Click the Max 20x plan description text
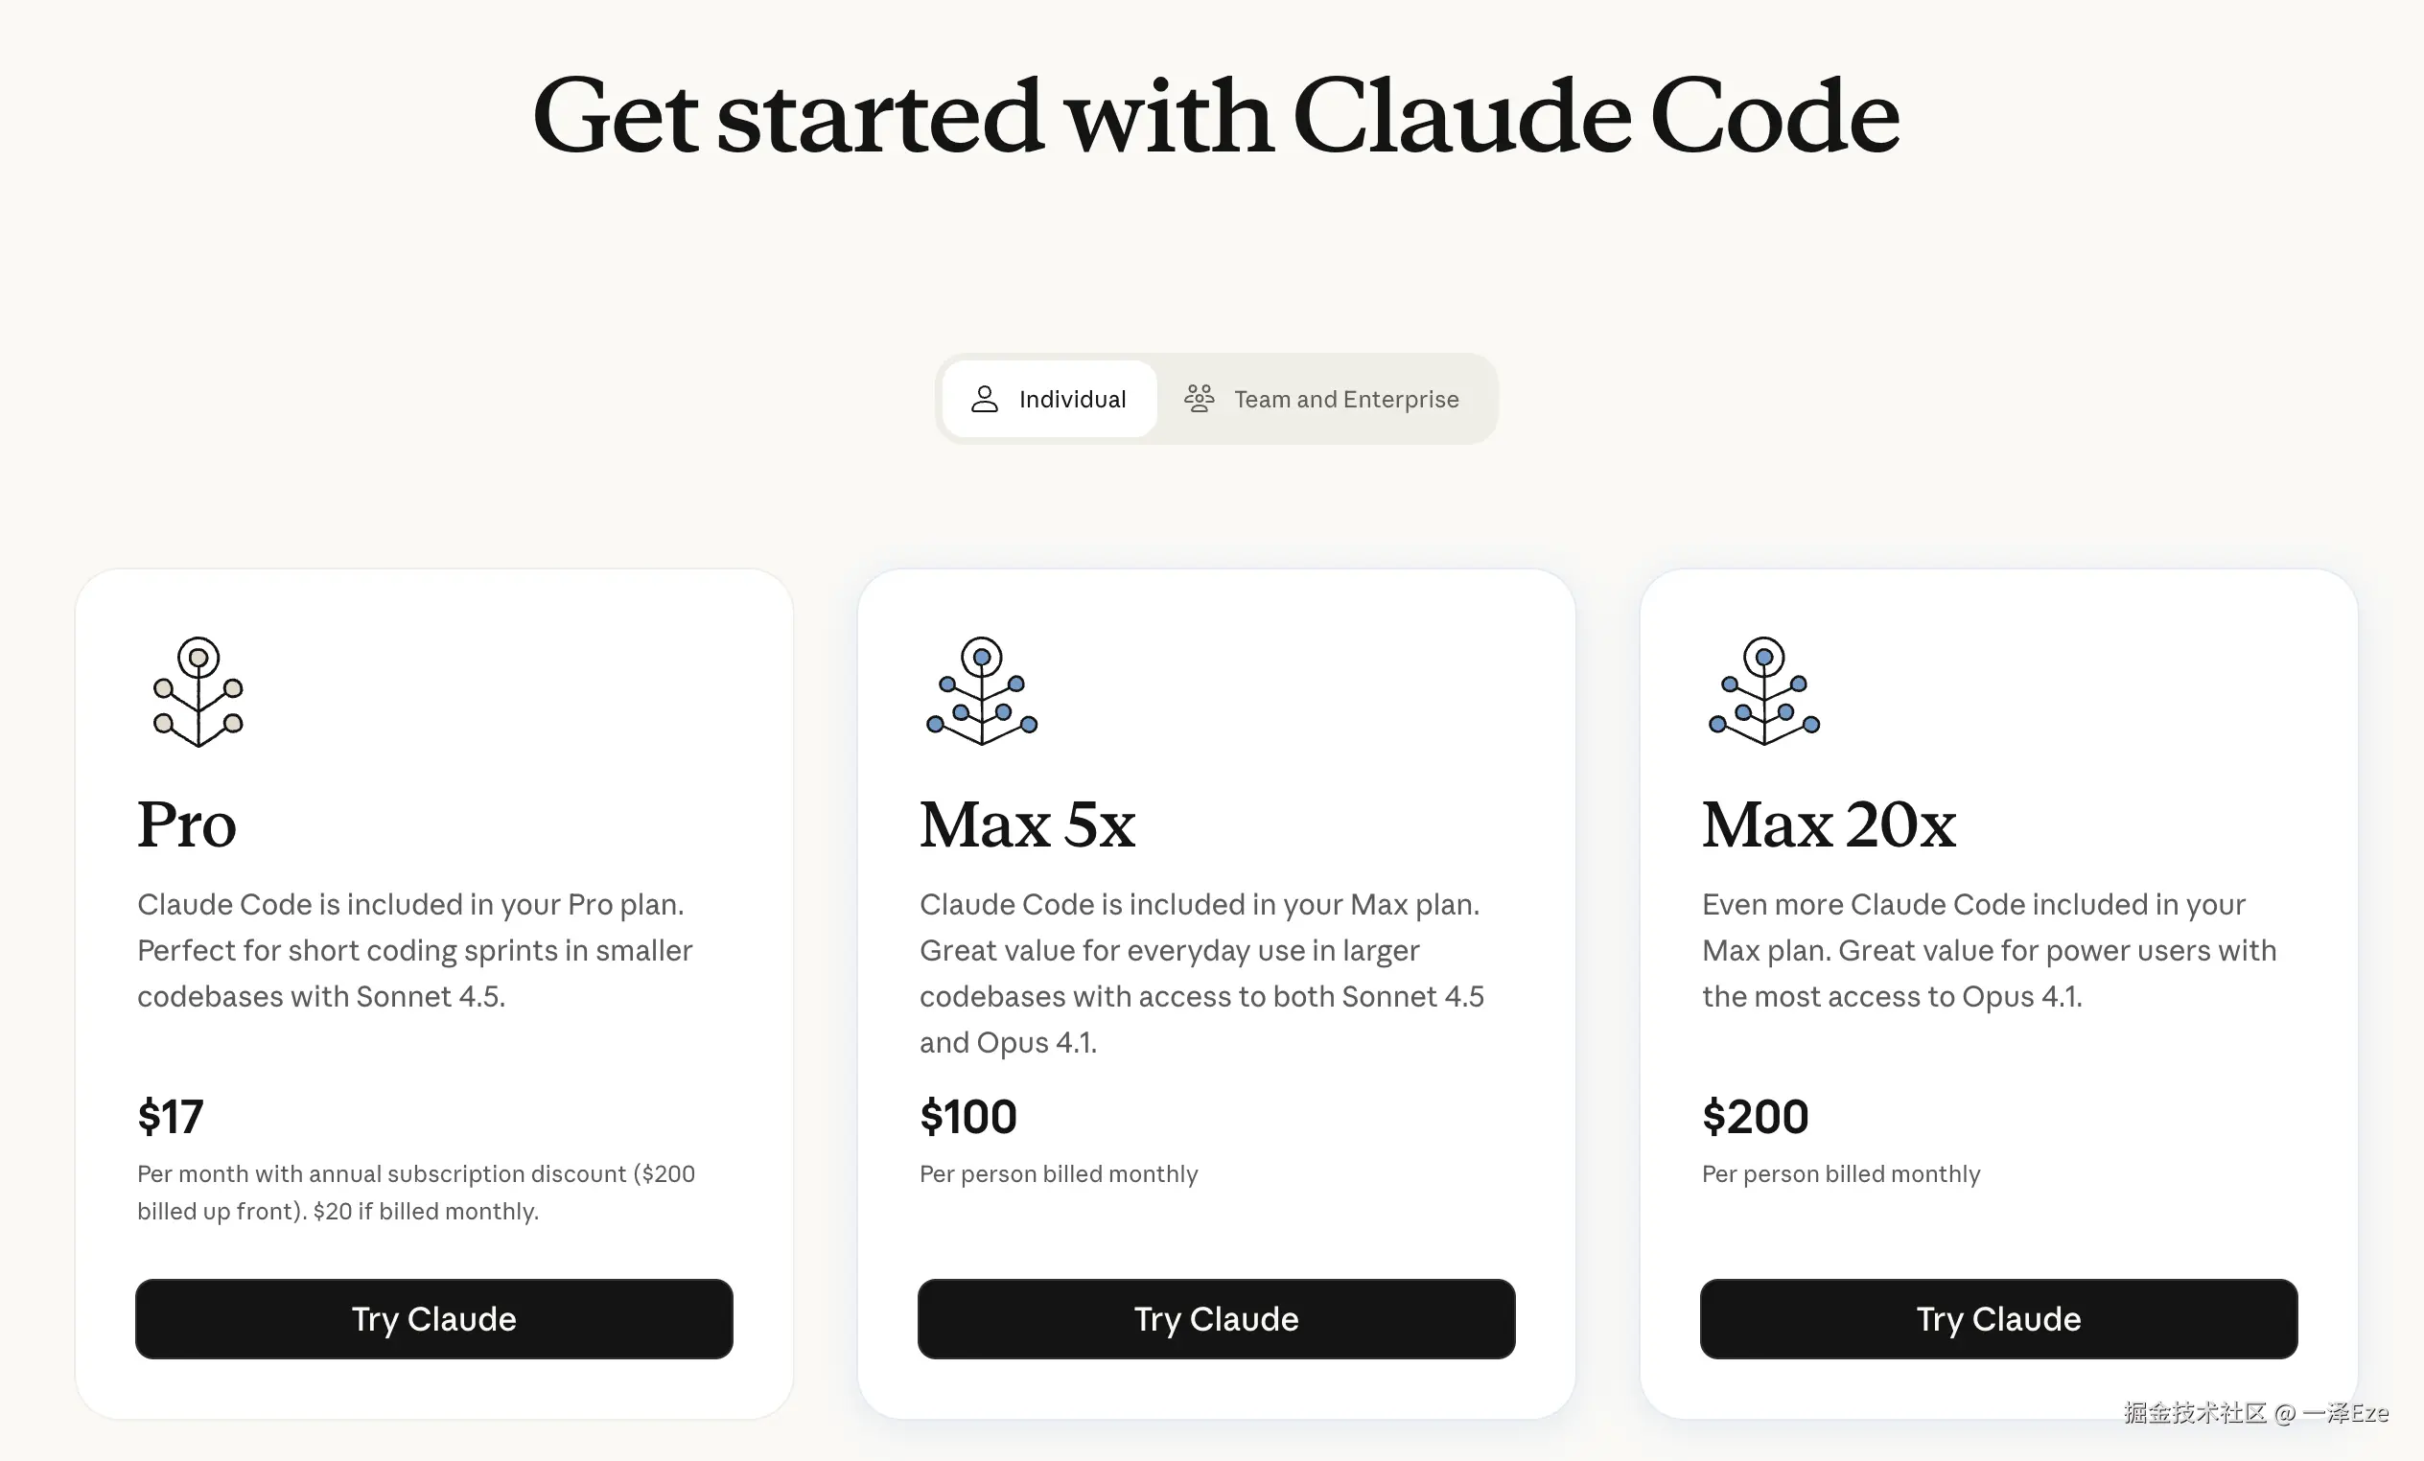This screenshot has width=2424, height=1461. 1987,950
